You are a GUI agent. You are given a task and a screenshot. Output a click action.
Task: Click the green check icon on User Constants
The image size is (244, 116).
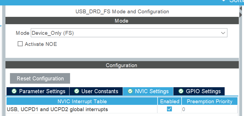pyautogui.click(x=77, y=91)
